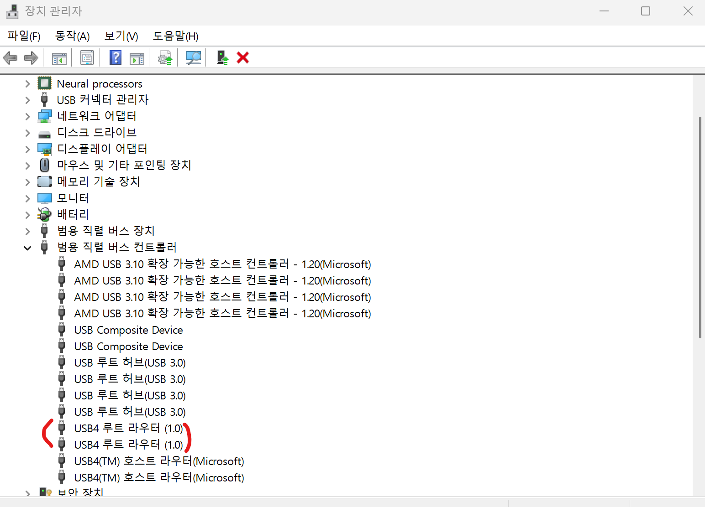The width and height of the screenshot is (705, 507).
Task: Select the second USB4 루트 라우터 (1.0)
Action: 128,445
